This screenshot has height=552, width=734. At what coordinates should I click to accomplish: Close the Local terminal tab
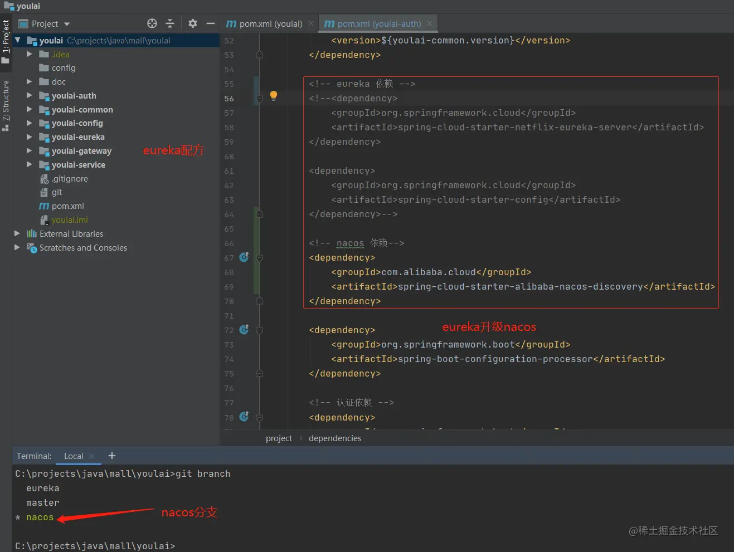point(91,456)
